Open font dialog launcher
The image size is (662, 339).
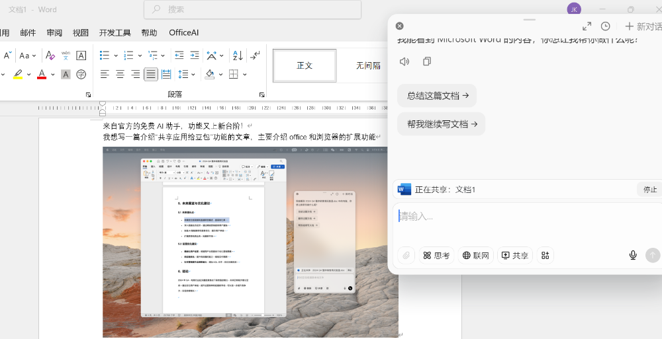[x=88, y=95]
